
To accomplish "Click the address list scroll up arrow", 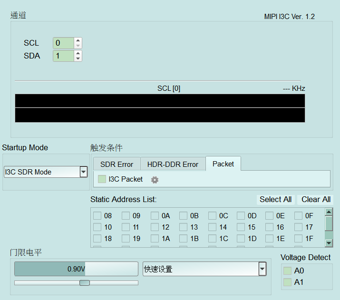I will (x=329, y=212).
